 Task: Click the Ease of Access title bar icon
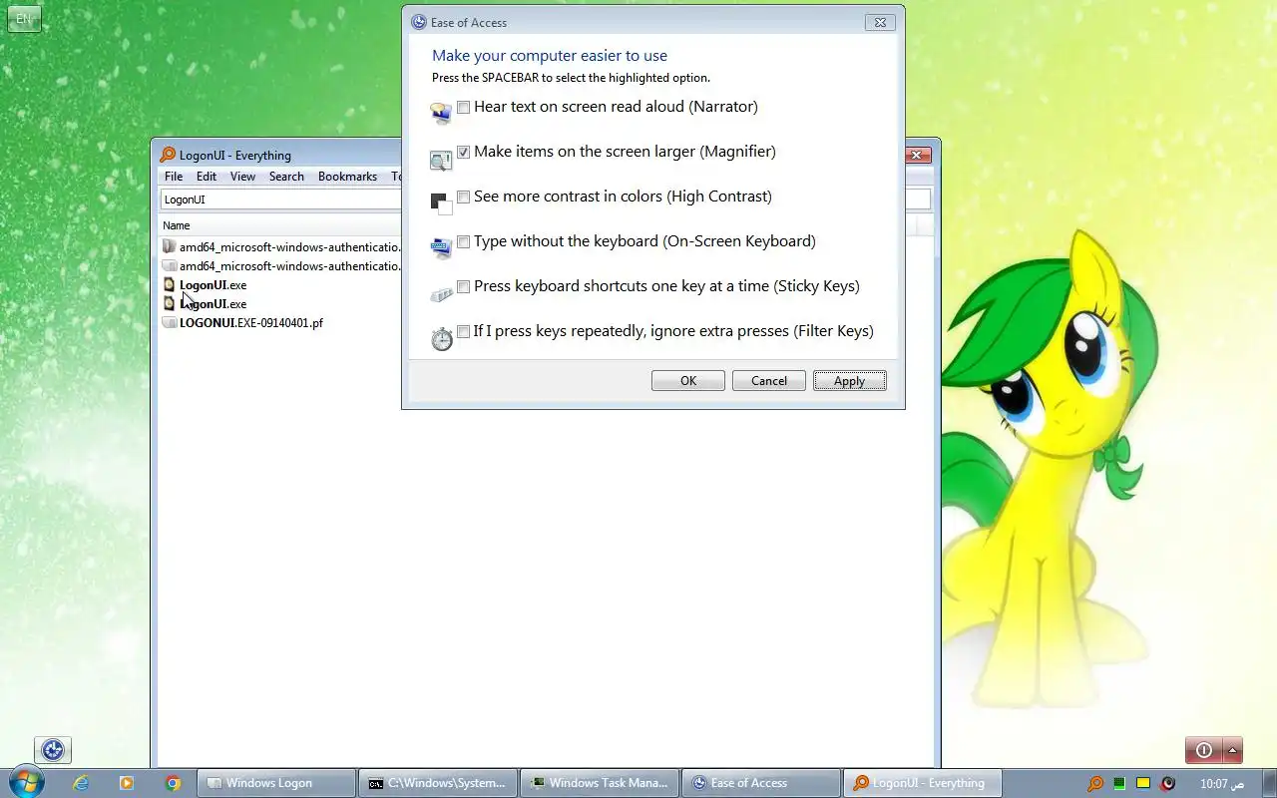(x=419, y=22)
